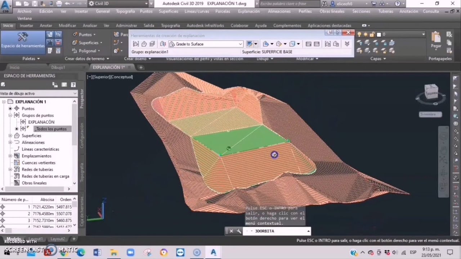Expand Superficies node in Prospector tree
The height and width of the screenshot is (259, 461).
coord(10,136)
